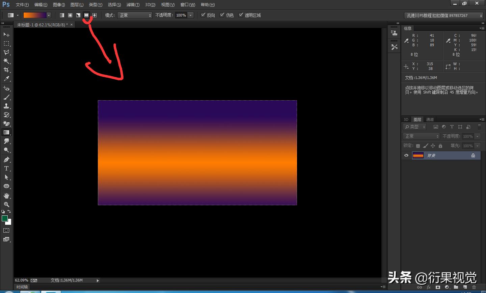The width and height of the screenshot is (486, 293).
Task: Toggle the 仿色 dither checkbox
Action: (x=222, y=15)
